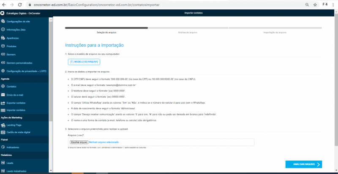Image resolution: width=338 pixels, height=174 pixels.
Task: Download the MODELO DO ARQUIVO template
Action: click(x=84, y=62)
